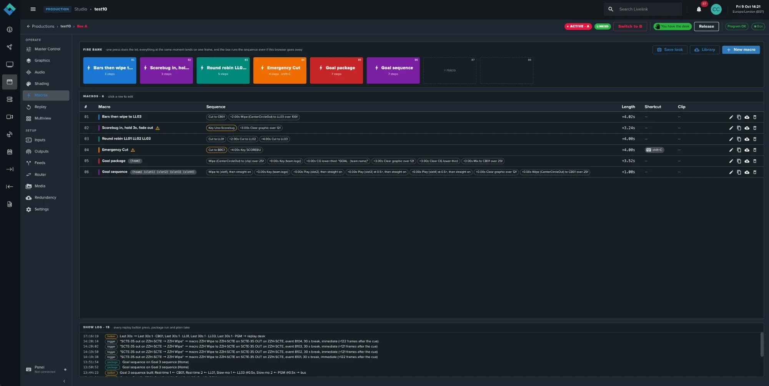
Task: Open the server stack icon in the rail
Action: point(10,99)
